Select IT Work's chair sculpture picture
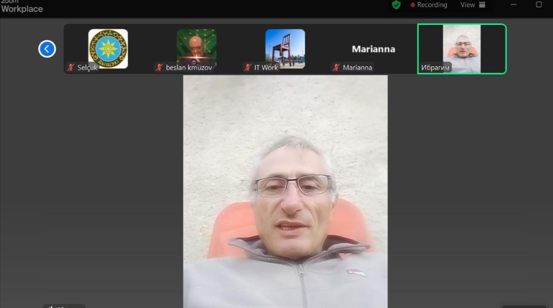Image resolution: width=553 pixels, height=308 pixels. 285,49
